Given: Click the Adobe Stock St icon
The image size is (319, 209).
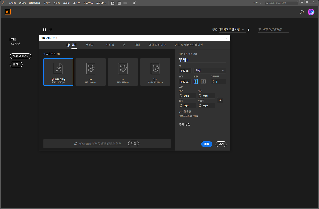Looking at the screenshot, I should click(x=119, y=3).
